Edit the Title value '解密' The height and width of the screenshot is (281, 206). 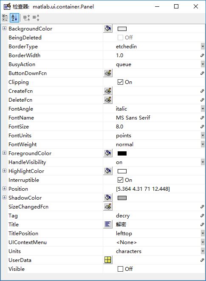[x=121, y=224]
